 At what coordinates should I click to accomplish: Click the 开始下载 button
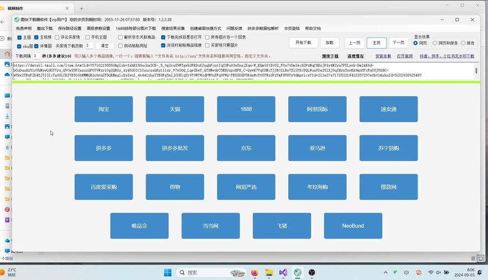pyautogui.click(x=303, y=43)
